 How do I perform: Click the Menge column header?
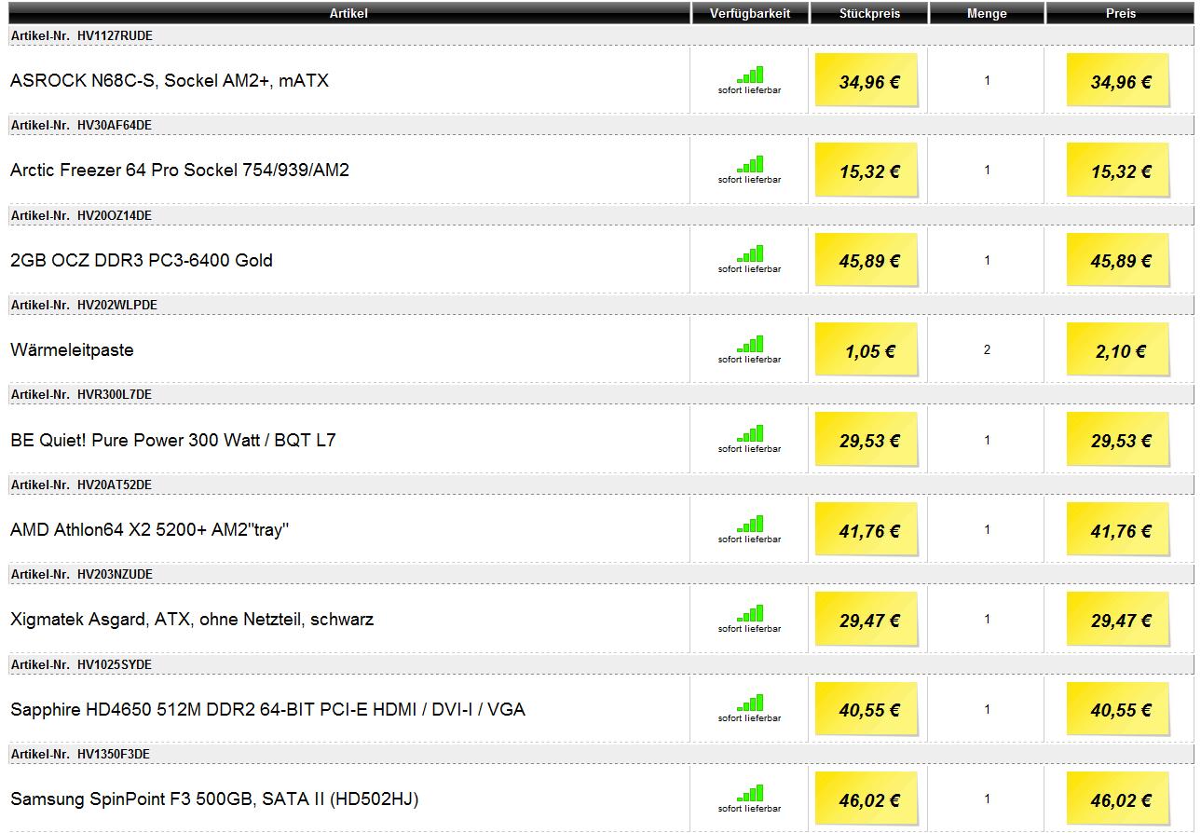tap(988, 13)
